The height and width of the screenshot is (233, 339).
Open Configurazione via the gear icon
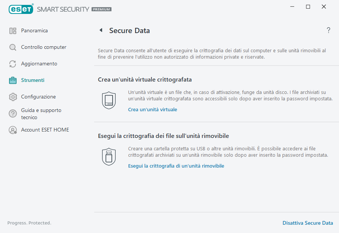coord(12,97)
